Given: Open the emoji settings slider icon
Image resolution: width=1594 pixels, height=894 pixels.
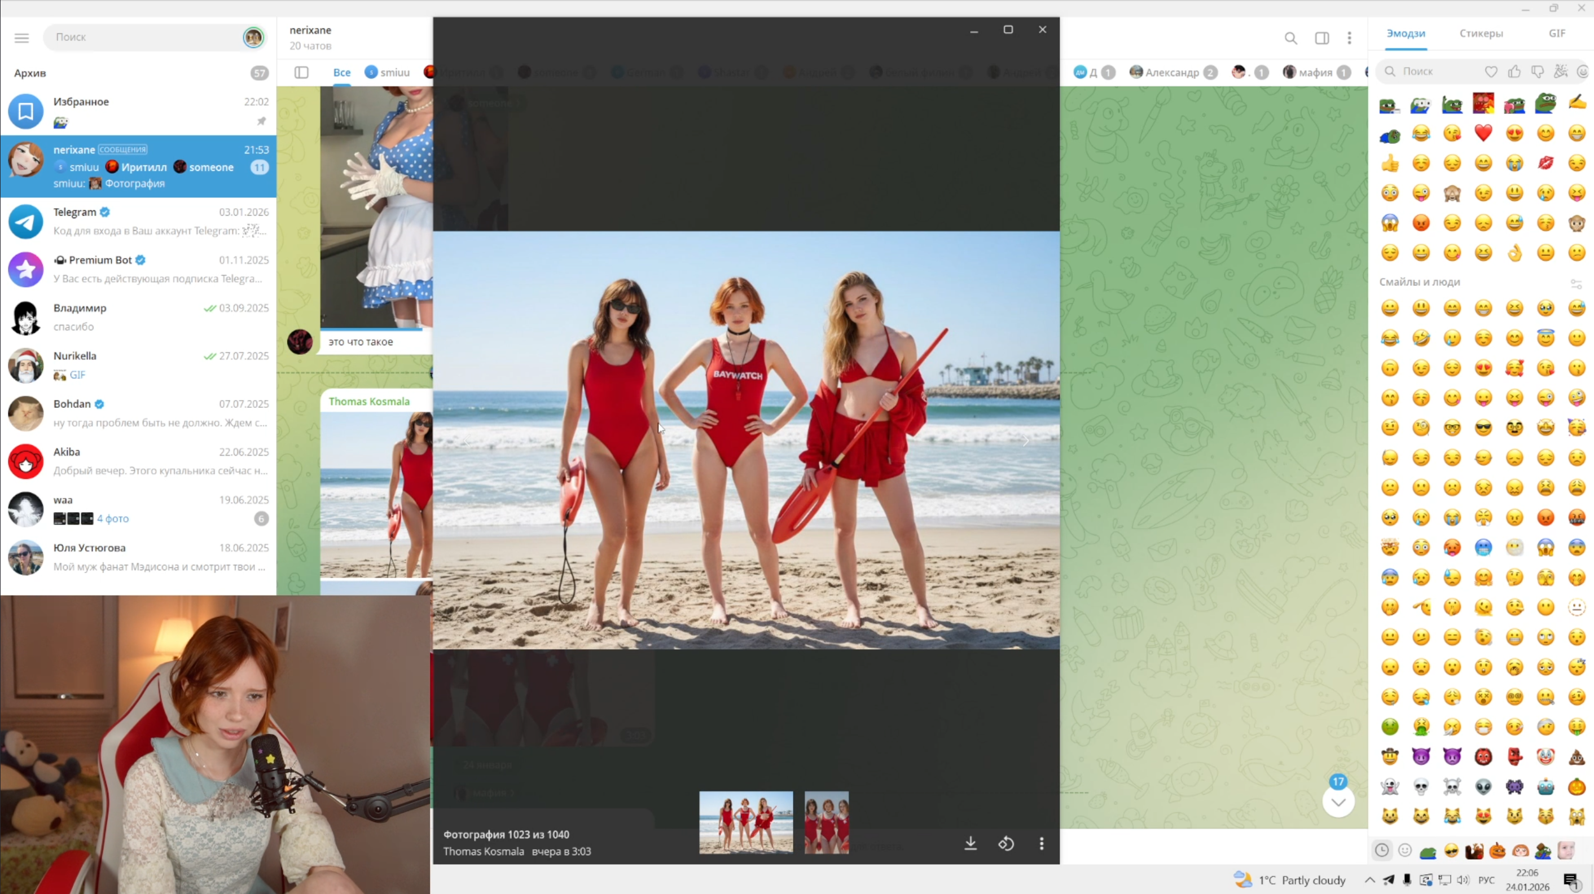Looking at the screenshot, I should click(1575, 283).
